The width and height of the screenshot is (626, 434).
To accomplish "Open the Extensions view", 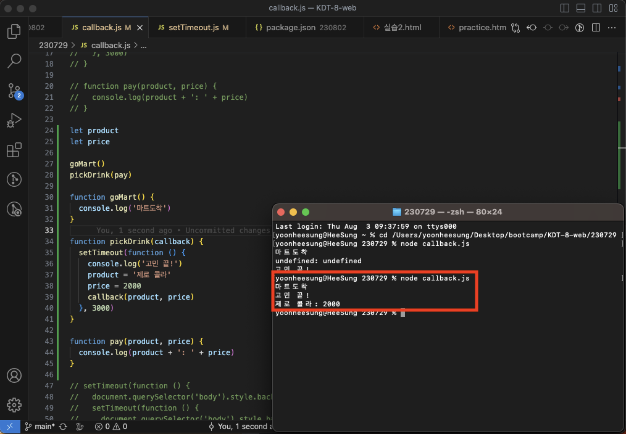I will (x=14, y=150).
